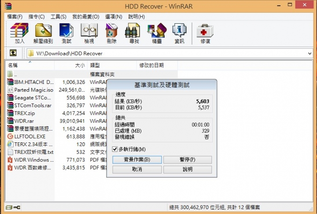317x214 pixels.
Task: Select the Seagate STCo... file row
Action: click(x=57, y=98)
